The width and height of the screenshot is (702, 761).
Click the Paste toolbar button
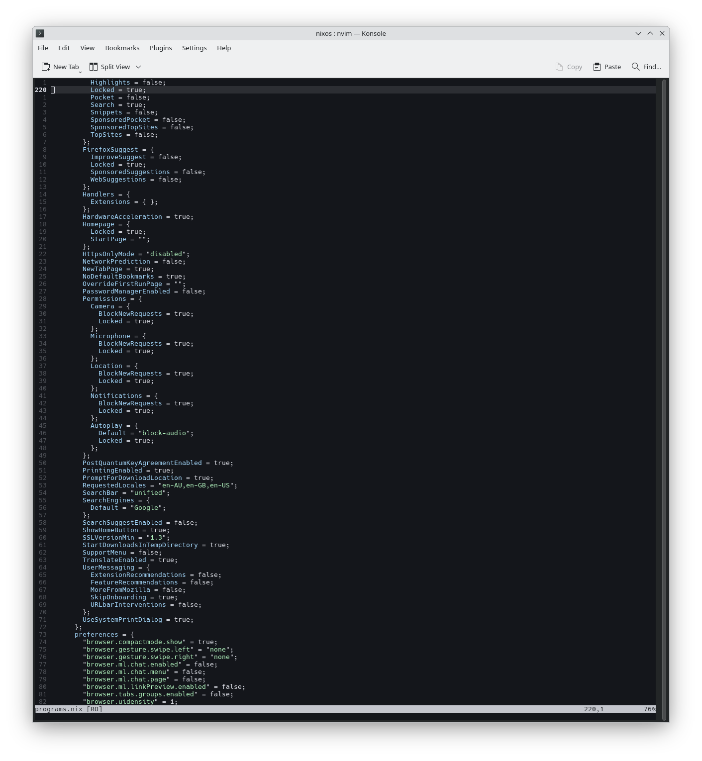pos(607,67)
